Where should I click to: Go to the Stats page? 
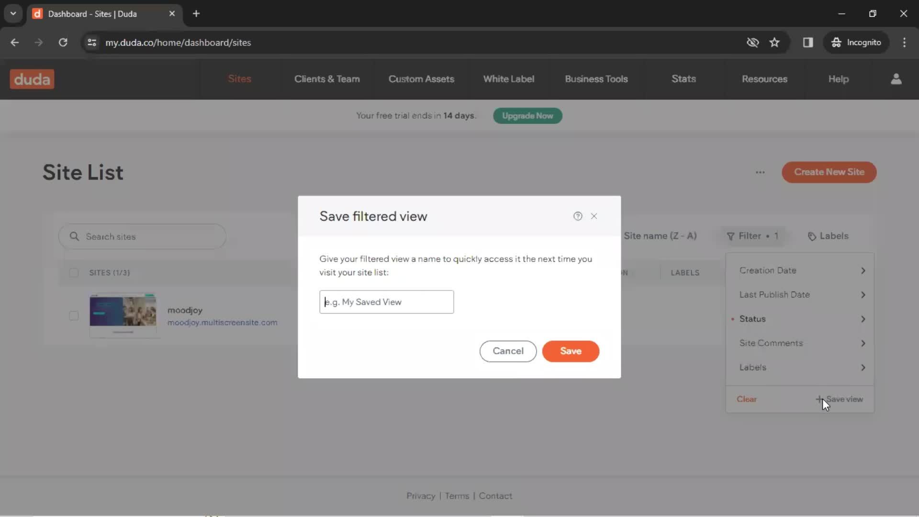tap(684, 79)
